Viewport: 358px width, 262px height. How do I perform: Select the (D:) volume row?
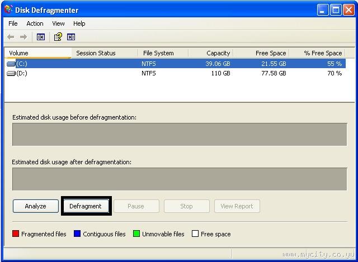pos(176,73)
